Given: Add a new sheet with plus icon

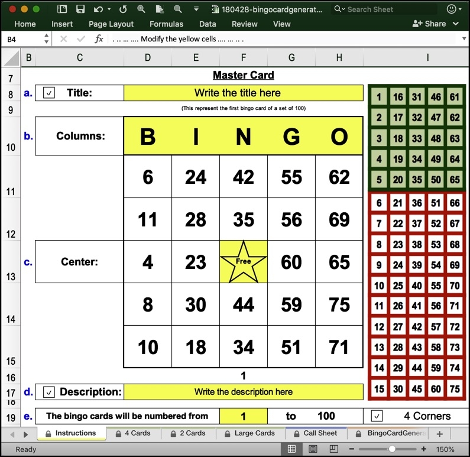Looking at the screenshot, I should tap(439, 434).
